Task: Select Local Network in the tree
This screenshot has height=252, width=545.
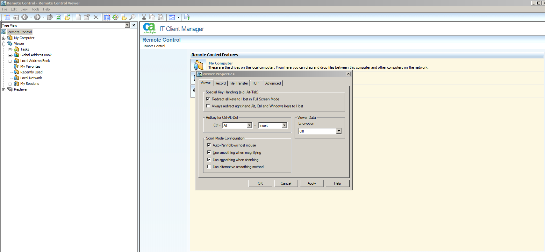Action: [x=31, y=78]
